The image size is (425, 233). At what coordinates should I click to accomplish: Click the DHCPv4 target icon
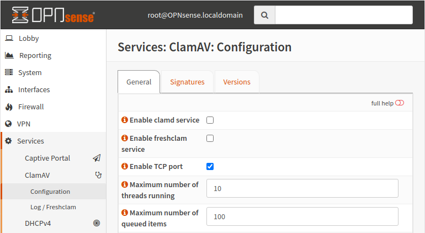(97, 223)
